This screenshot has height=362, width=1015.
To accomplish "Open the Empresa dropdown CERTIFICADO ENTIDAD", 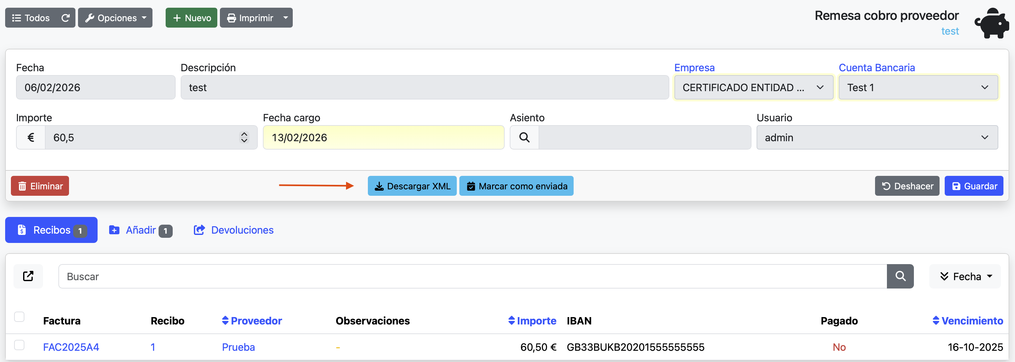I will tap(753, 87).
